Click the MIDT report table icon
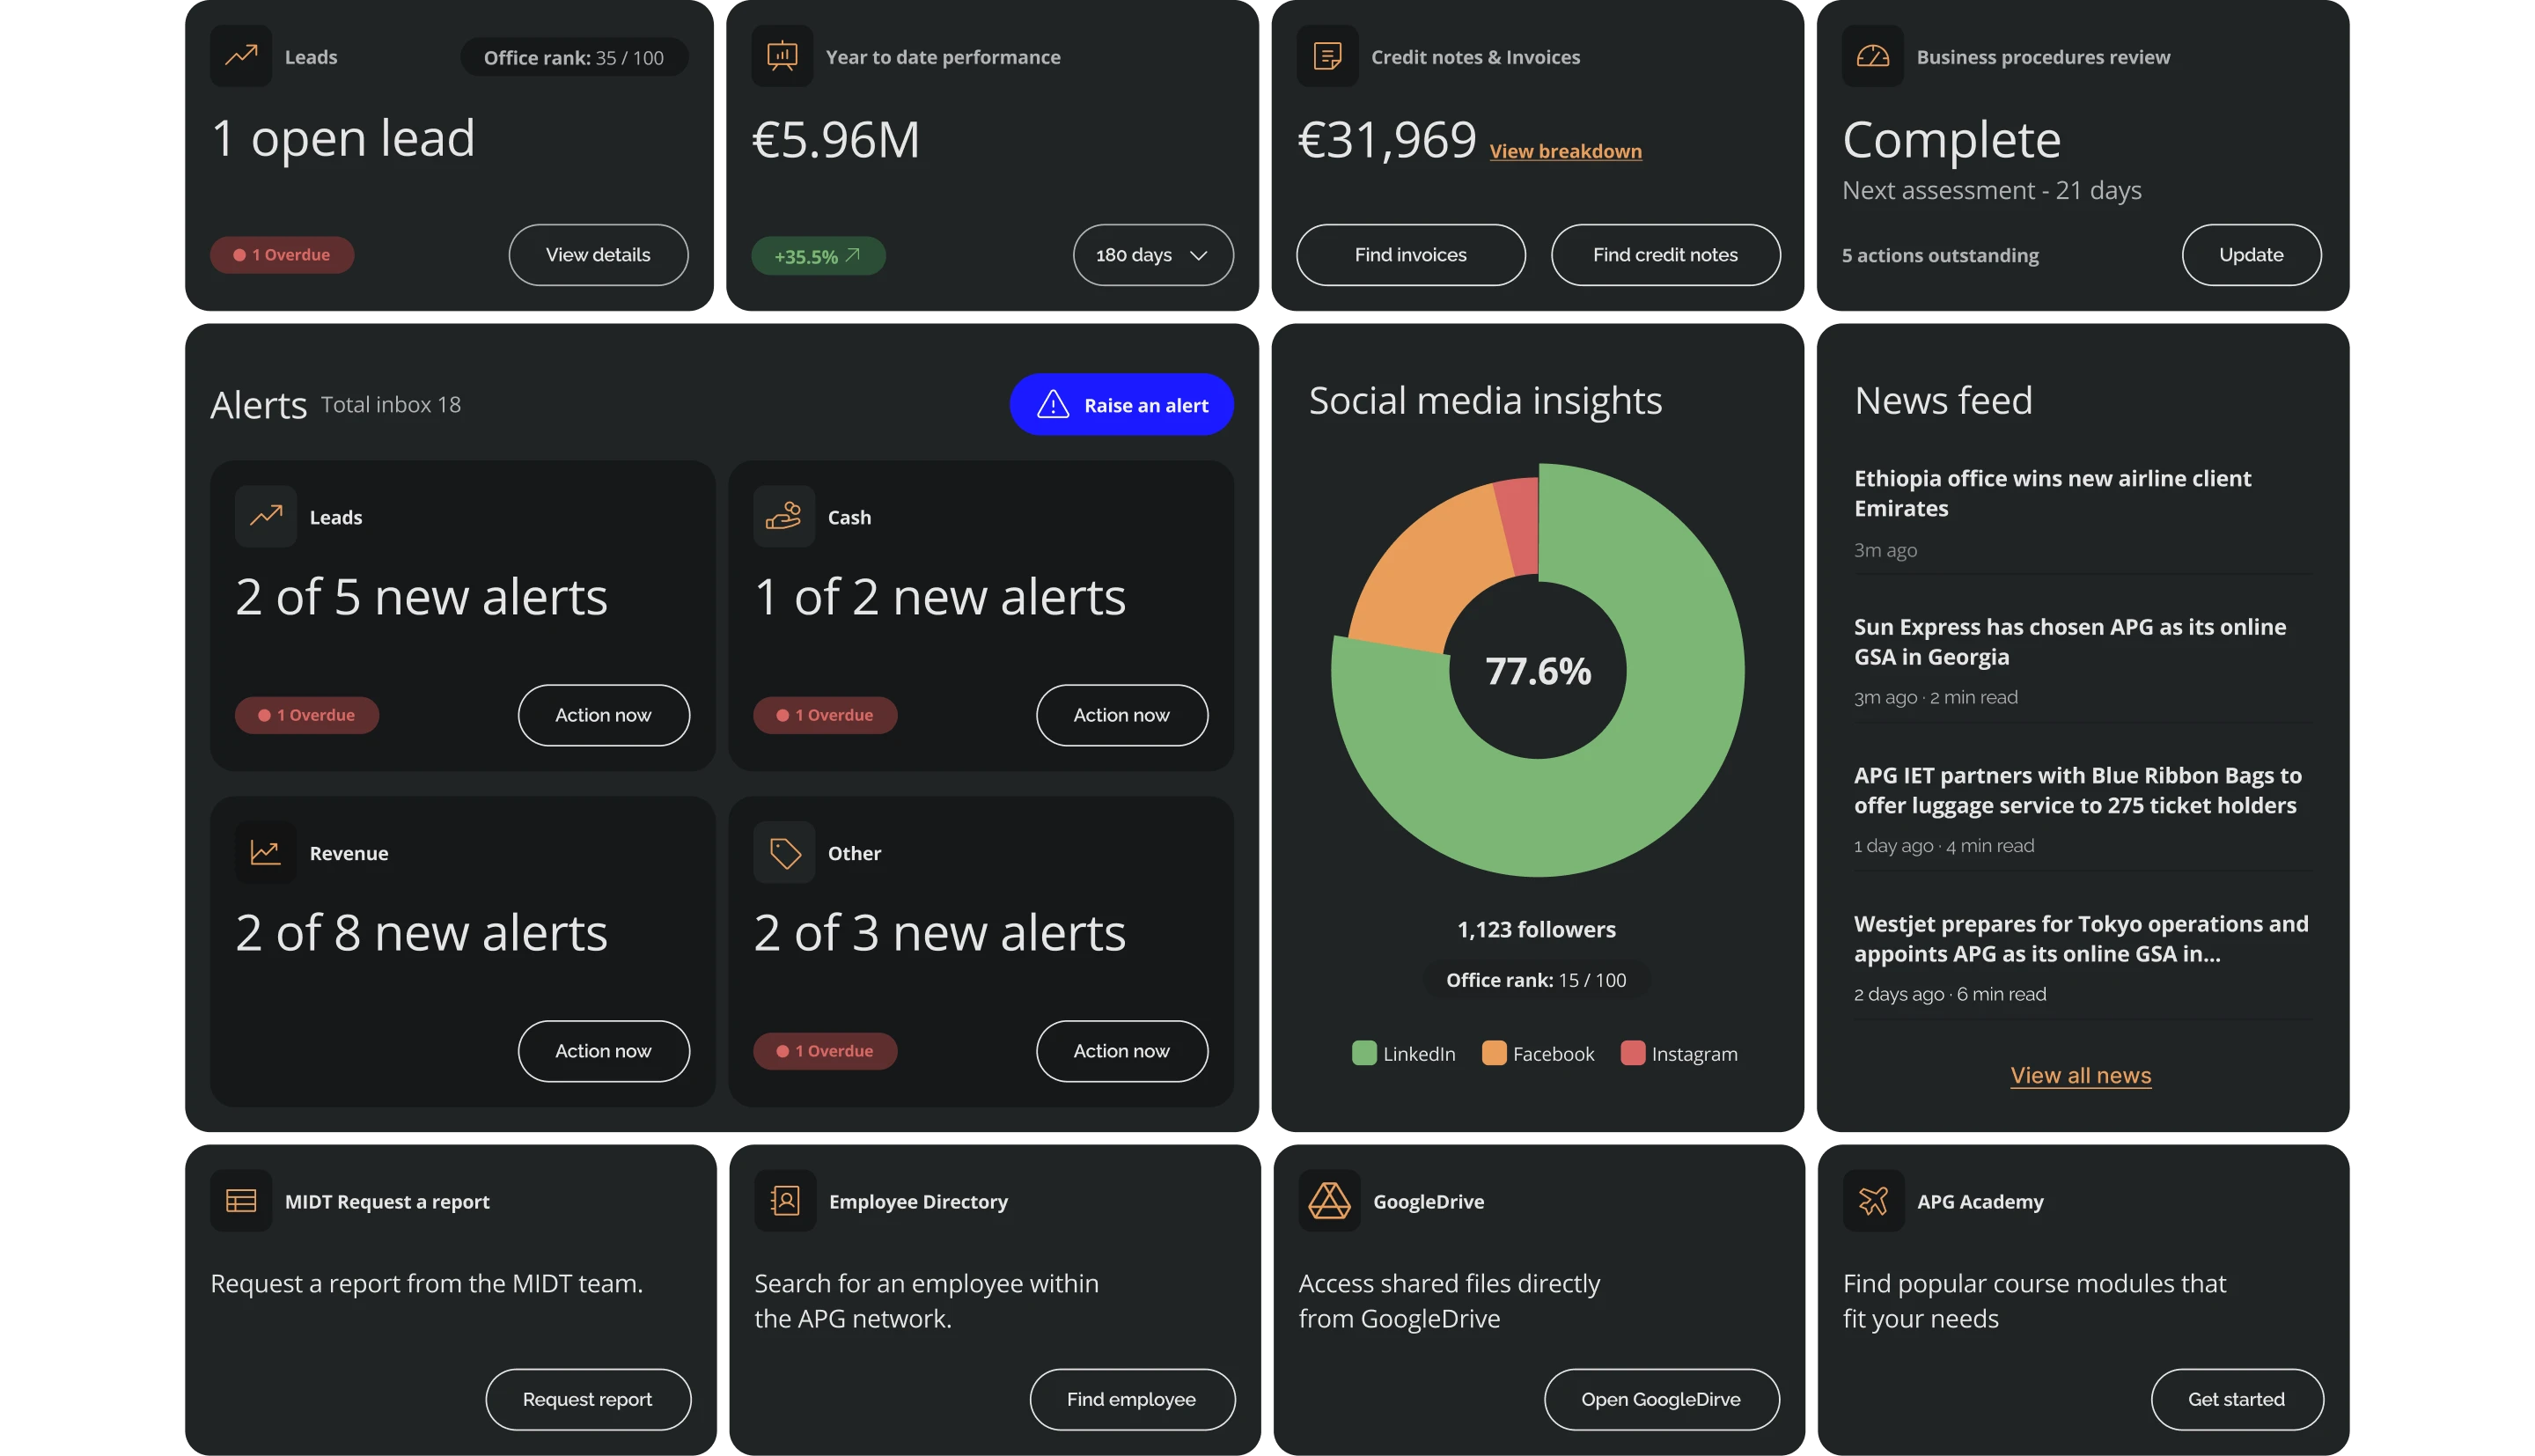 (x=241, y=1200)
